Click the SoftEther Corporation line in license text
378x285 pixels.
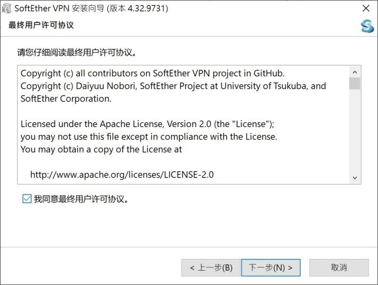[66, 99]
